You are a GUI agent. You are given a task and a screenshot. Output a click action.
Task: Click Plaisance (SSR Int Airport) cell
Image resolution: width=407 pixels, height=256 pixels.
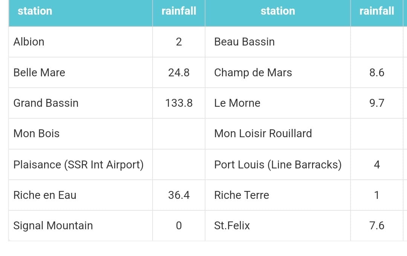pyautogui.click(x=78, y=165)
